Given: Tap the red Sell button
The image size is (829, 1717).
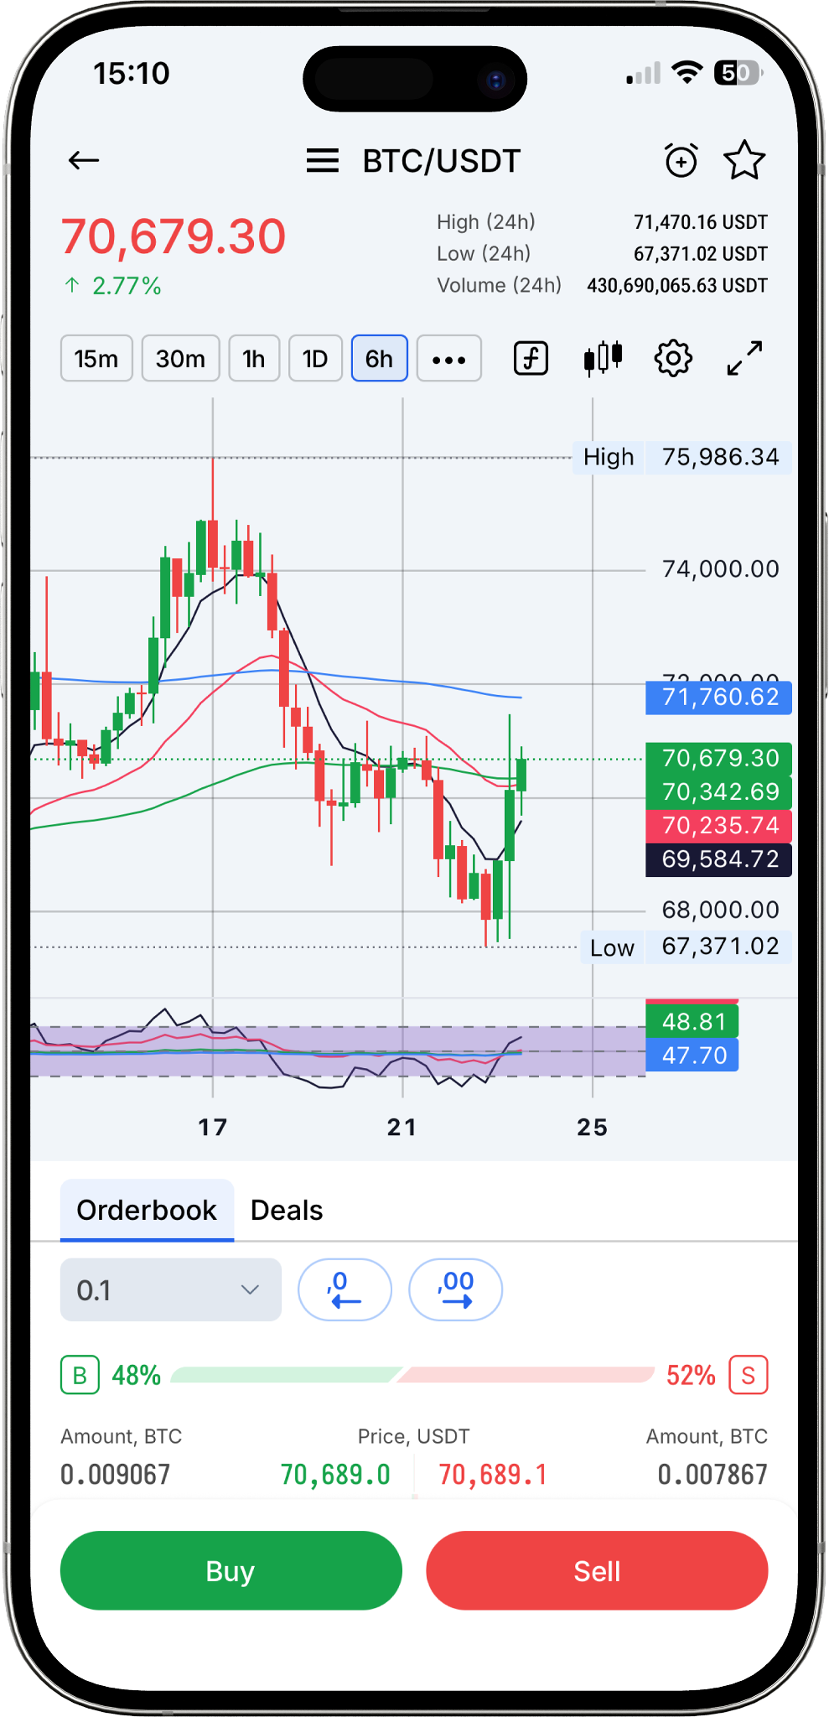Looking at the screenshot, I should [x=597, y=1570].
